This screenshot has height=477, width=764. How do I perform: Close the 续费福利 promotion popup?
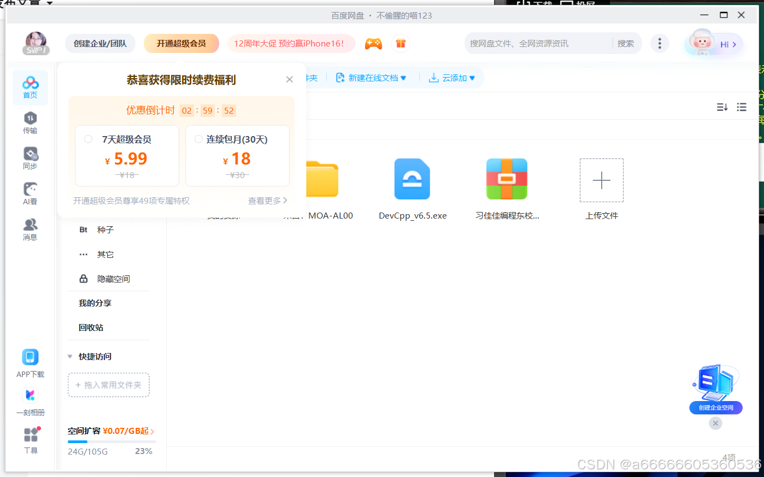tap(290, 79)
